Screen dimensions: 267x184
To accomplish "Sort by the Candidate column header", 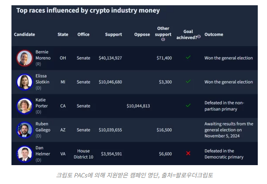I will click(25, 34).
